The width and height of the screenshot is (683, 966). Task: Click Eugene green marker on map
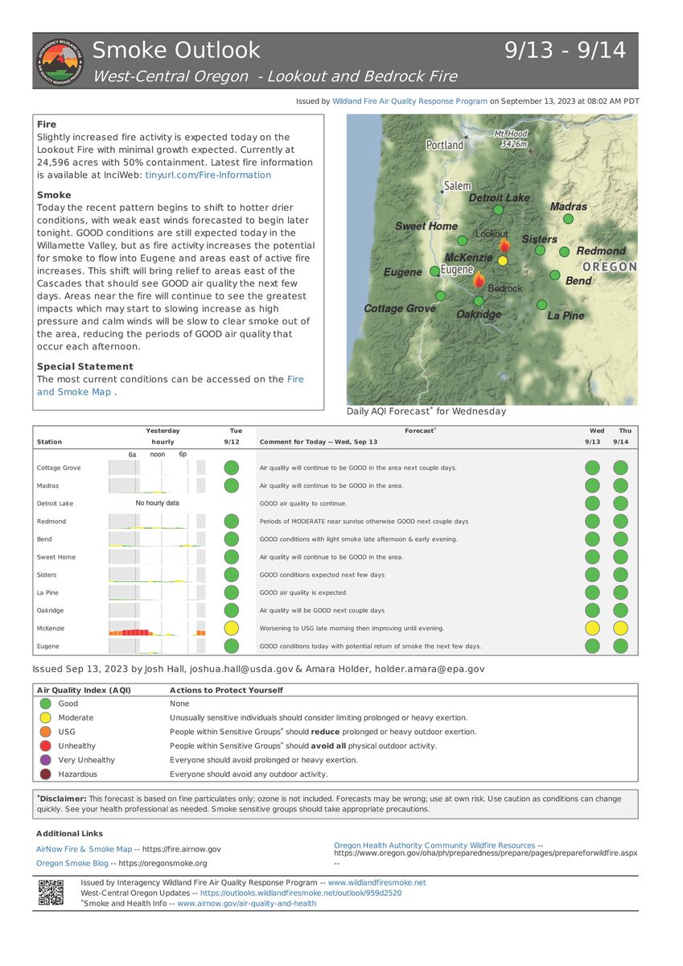434,271
